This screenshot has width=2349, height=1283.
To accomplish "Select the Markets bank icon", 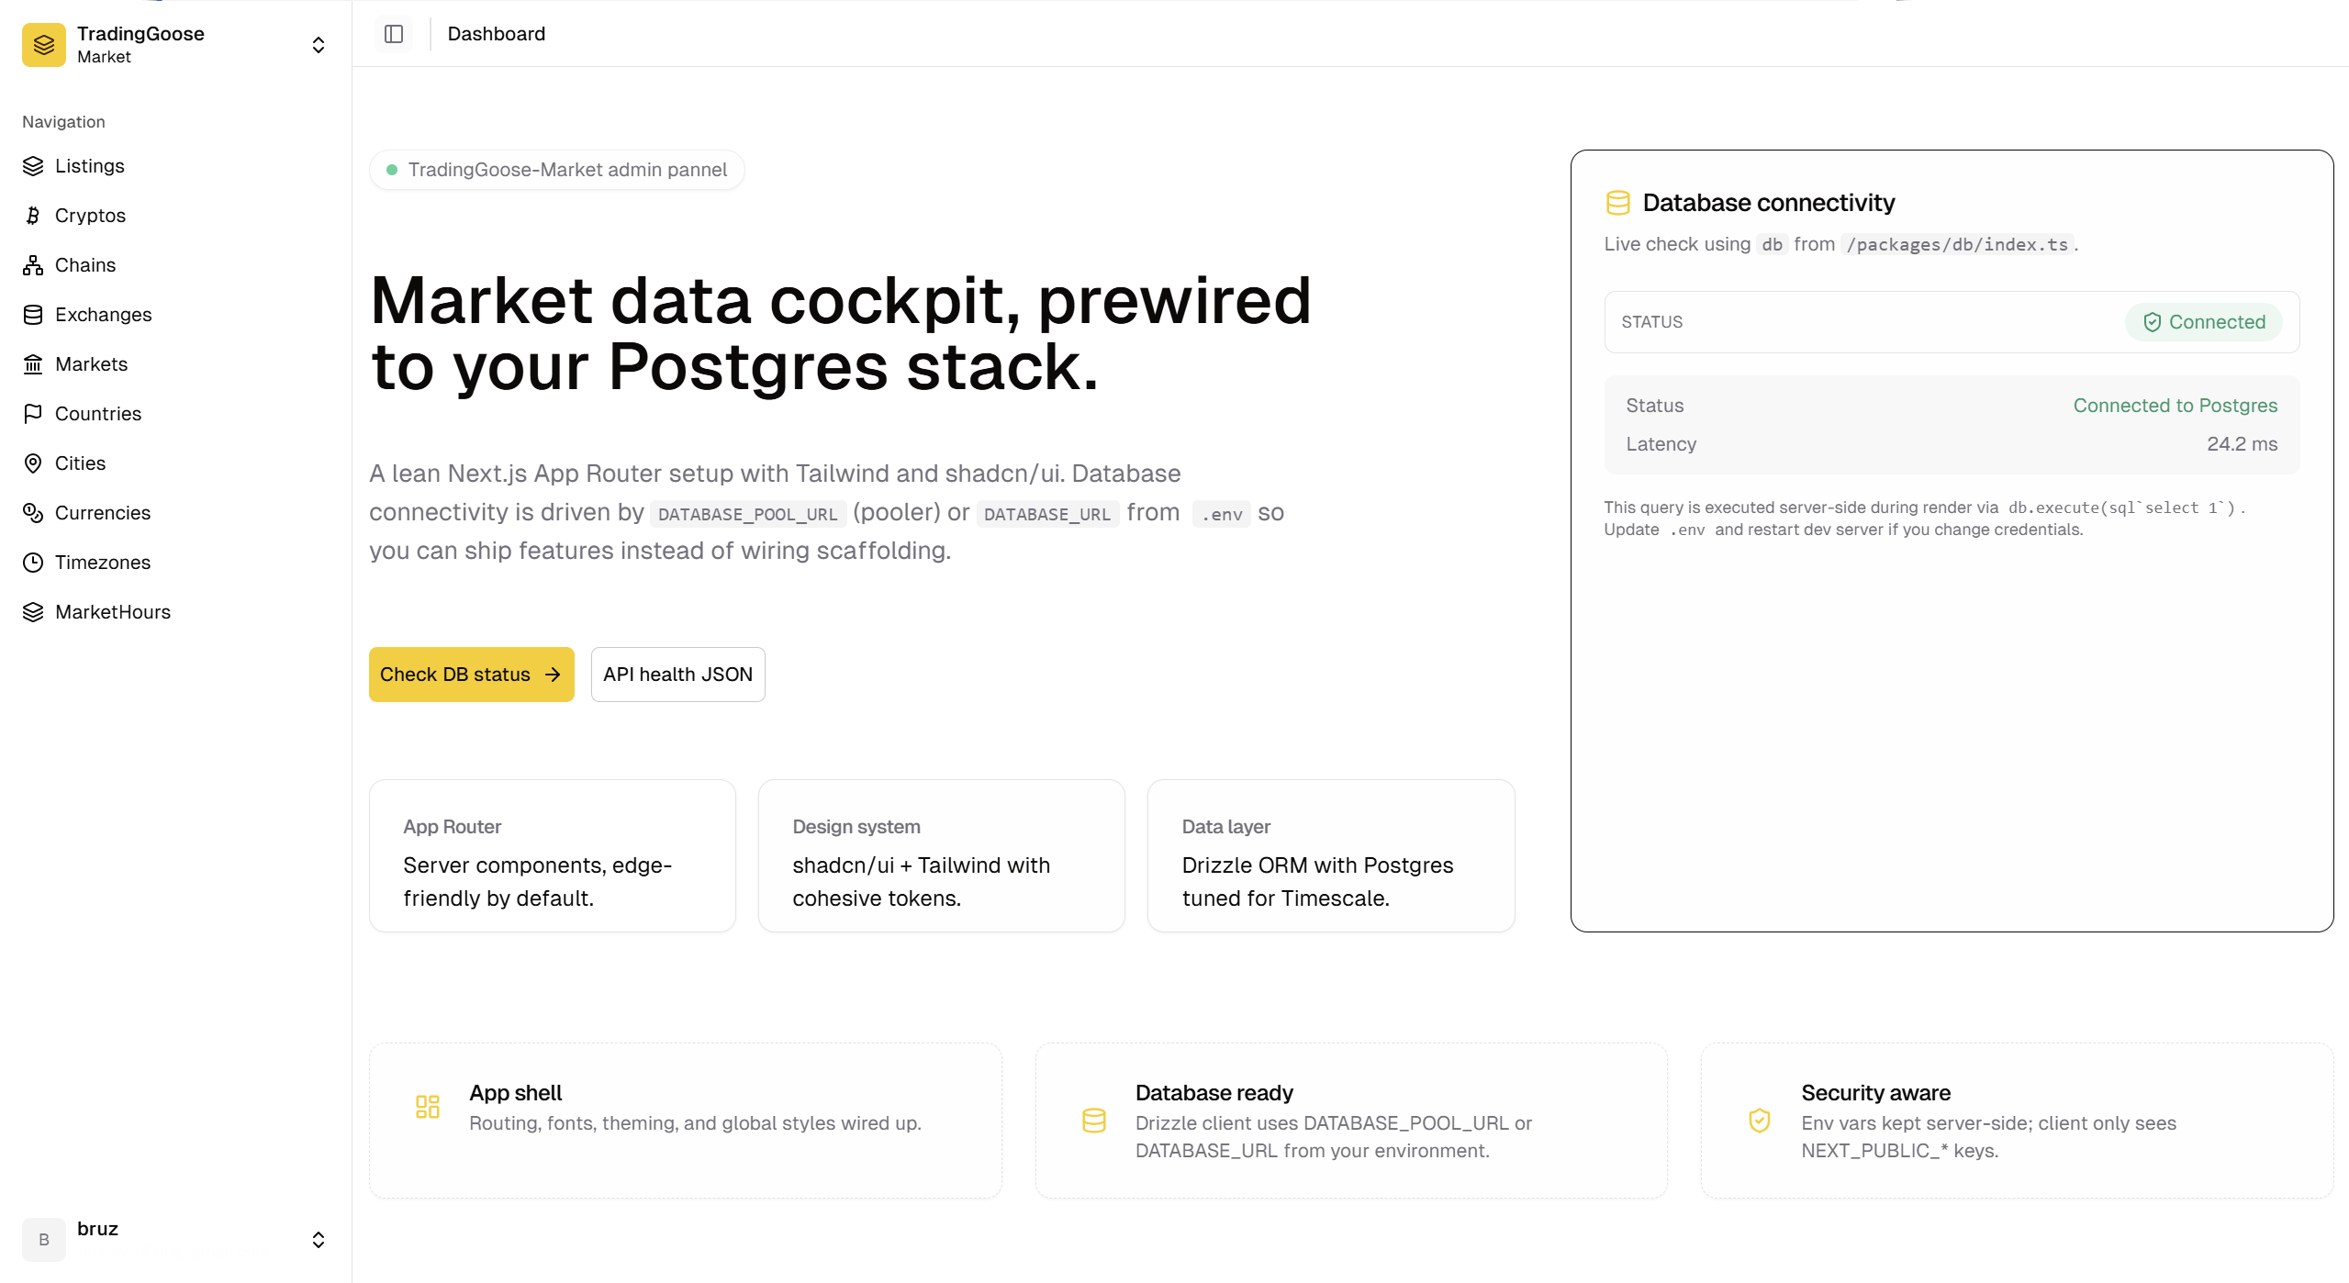I will pos(33,364).
